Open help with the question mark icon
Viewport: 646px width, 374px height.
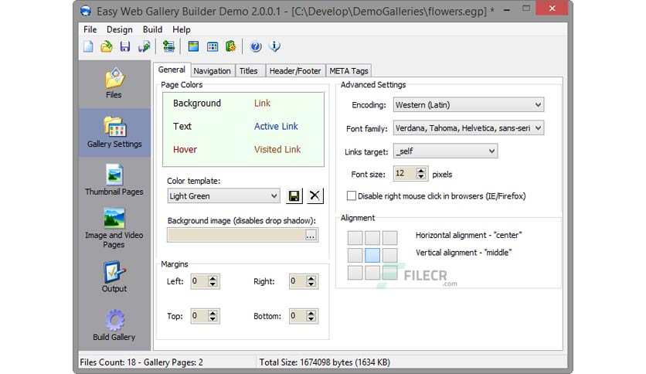256,46
